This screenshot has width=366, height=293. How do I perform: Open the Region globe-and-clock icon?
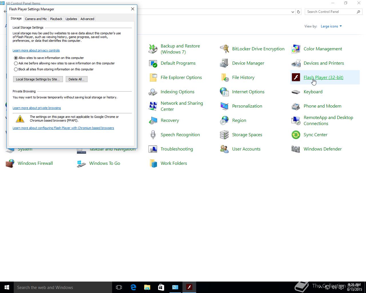pos(224,120)
